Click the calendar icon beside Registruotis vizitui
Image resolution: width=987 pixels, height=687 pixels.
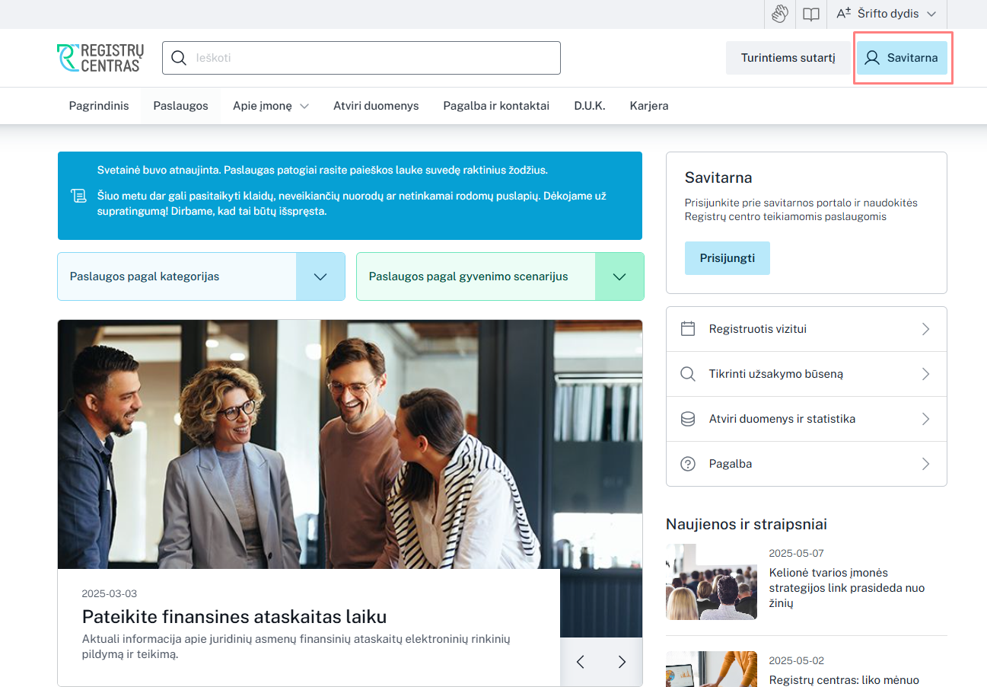tap(688, 329)
